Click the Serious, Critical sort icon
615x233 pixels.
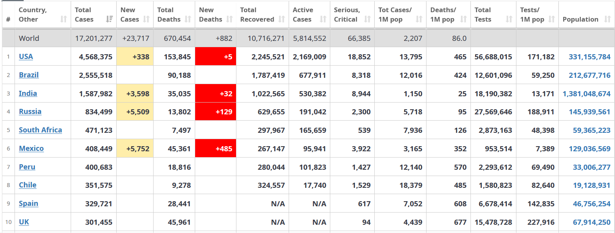click(368, 19)
